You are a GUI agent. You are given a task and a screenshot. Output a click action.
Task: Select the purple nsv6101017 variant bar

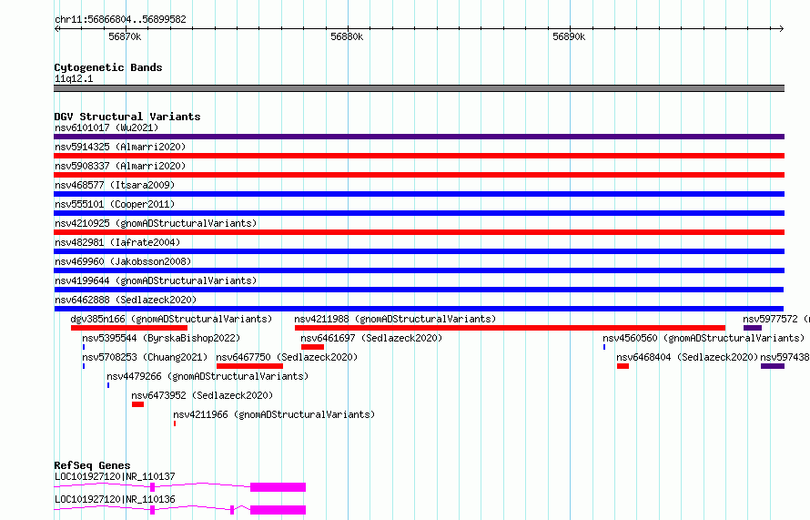419,137
